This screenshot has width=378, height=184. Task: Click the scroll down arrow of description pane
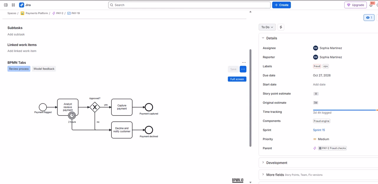[x=250, y=182]
